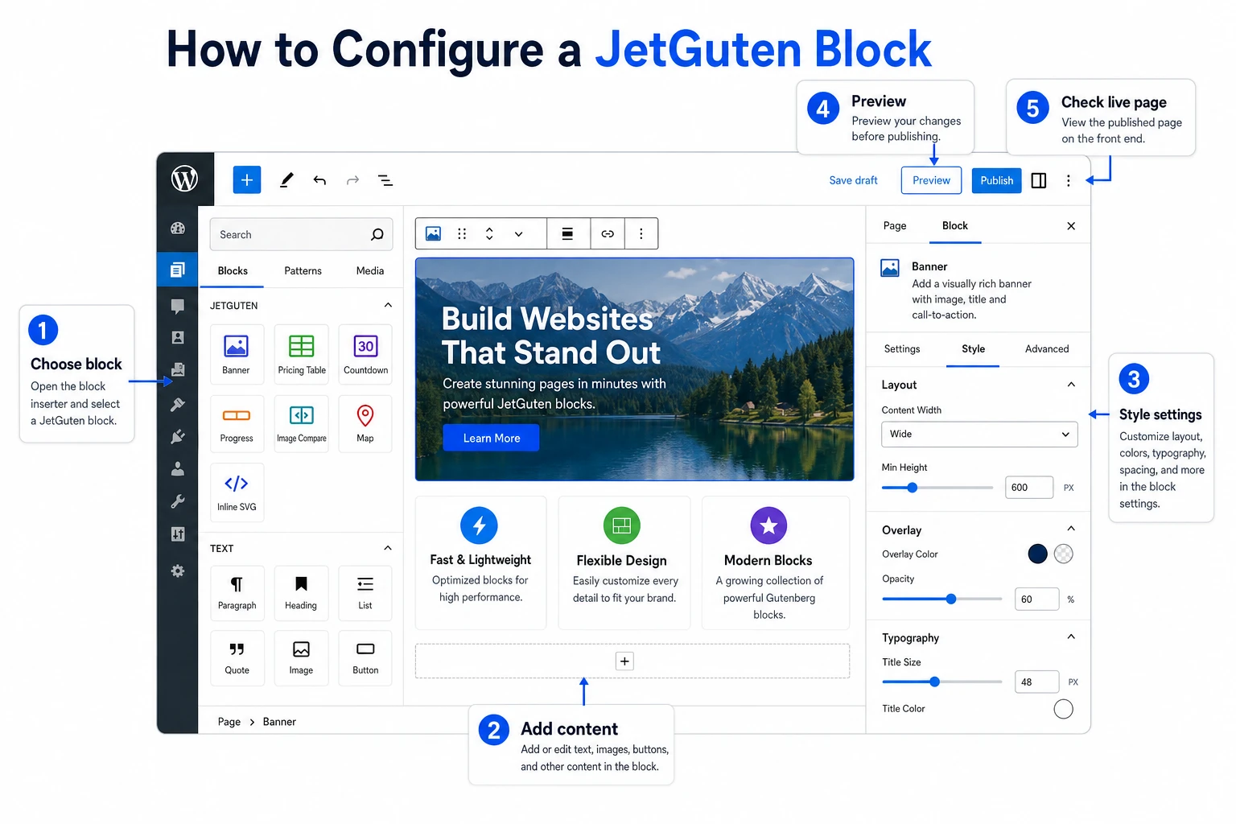Toggle the settings sidebar panel icon
This screenshot has height=824, width=1236.
[1039, 180]
